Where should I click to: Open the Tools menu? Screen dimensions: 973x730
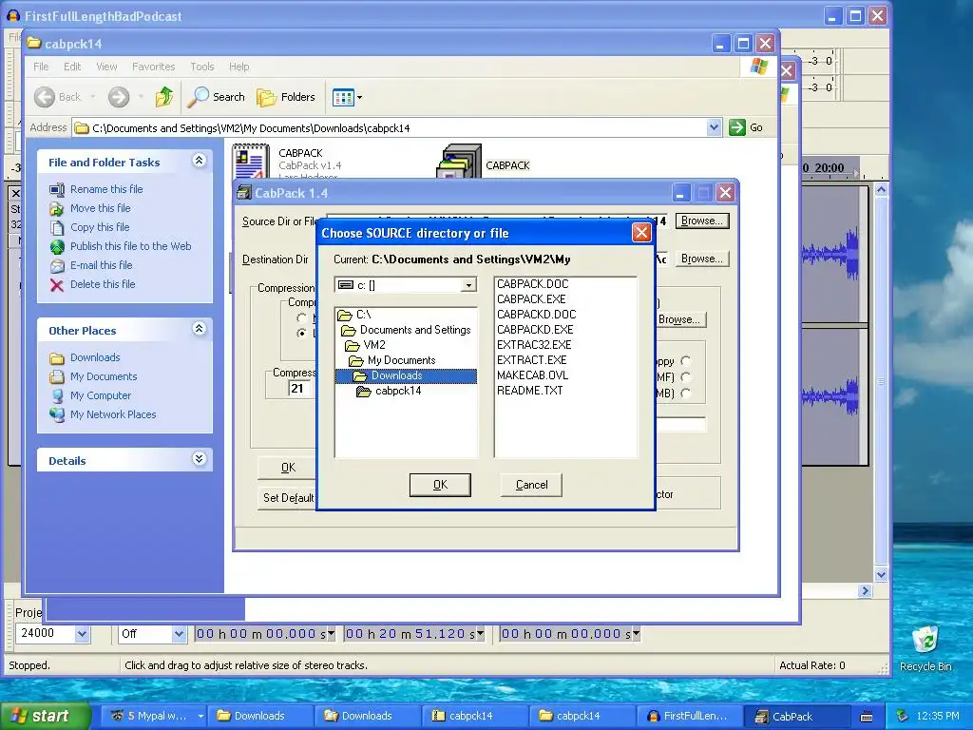tap(202, 67)
